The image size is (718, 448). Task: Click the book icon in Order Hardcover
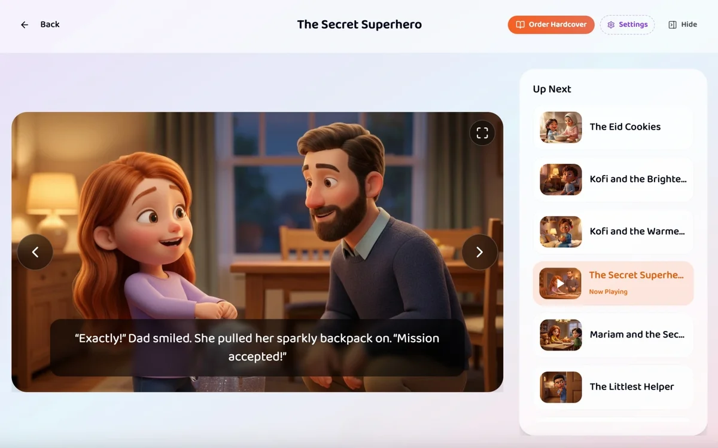[520, 25]
